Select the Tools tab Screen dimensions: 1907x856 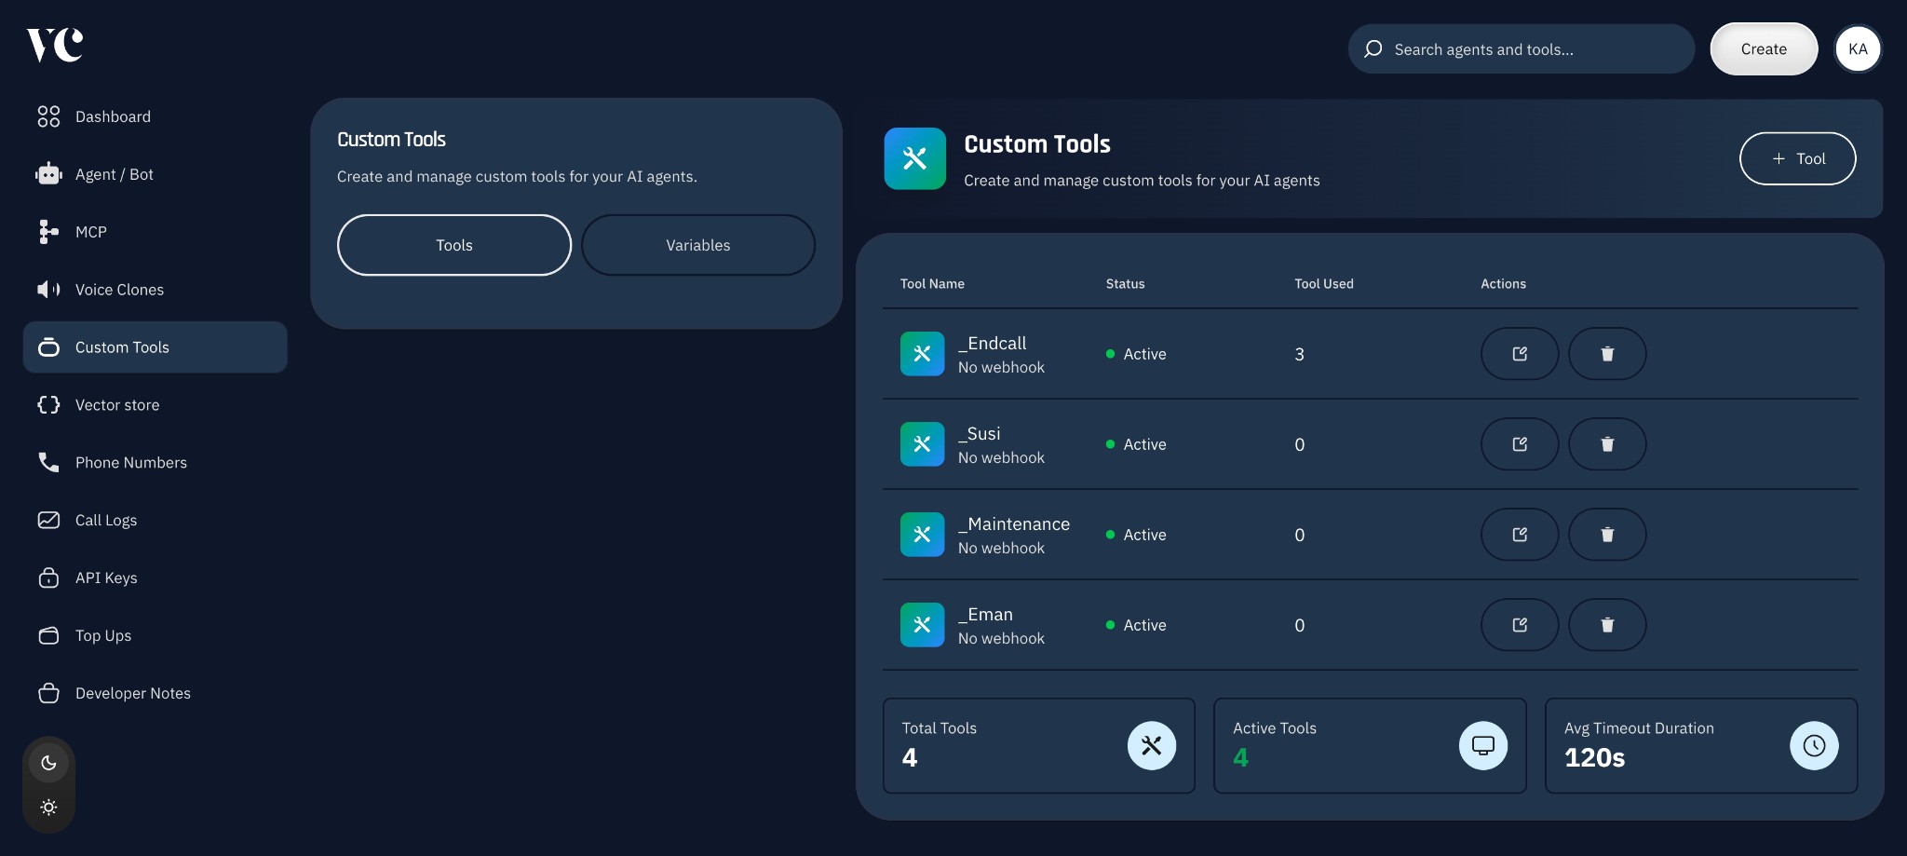(x=453, y=245)
